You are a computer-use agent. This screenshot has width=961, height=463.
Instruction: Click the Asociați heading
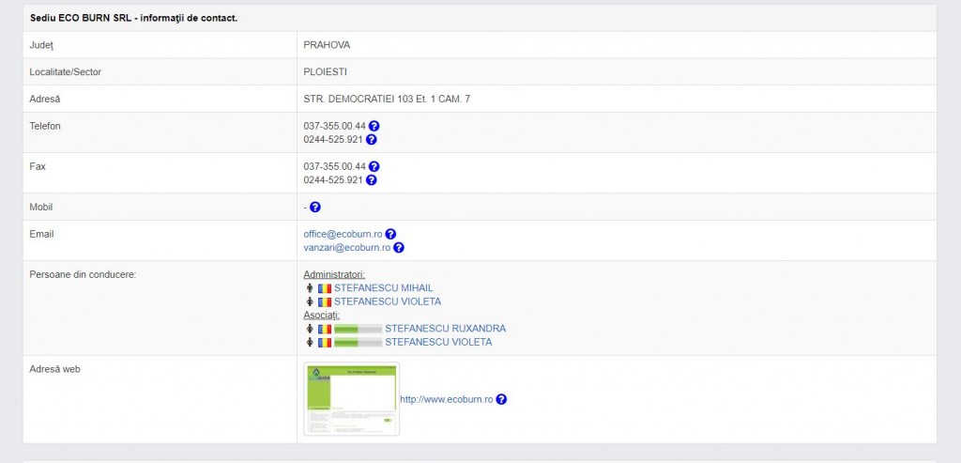coord(322,316)
